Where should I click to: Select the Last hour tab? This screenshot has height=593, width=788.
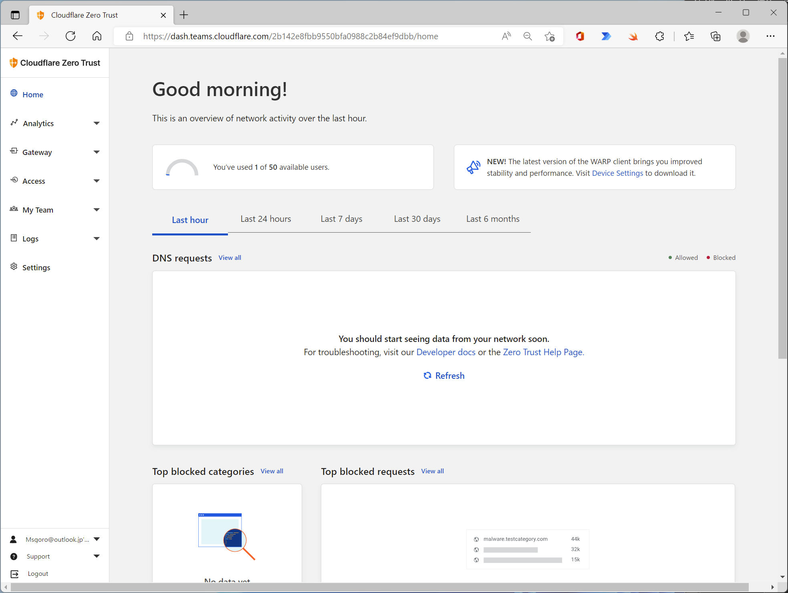click(x=190, y=220)
